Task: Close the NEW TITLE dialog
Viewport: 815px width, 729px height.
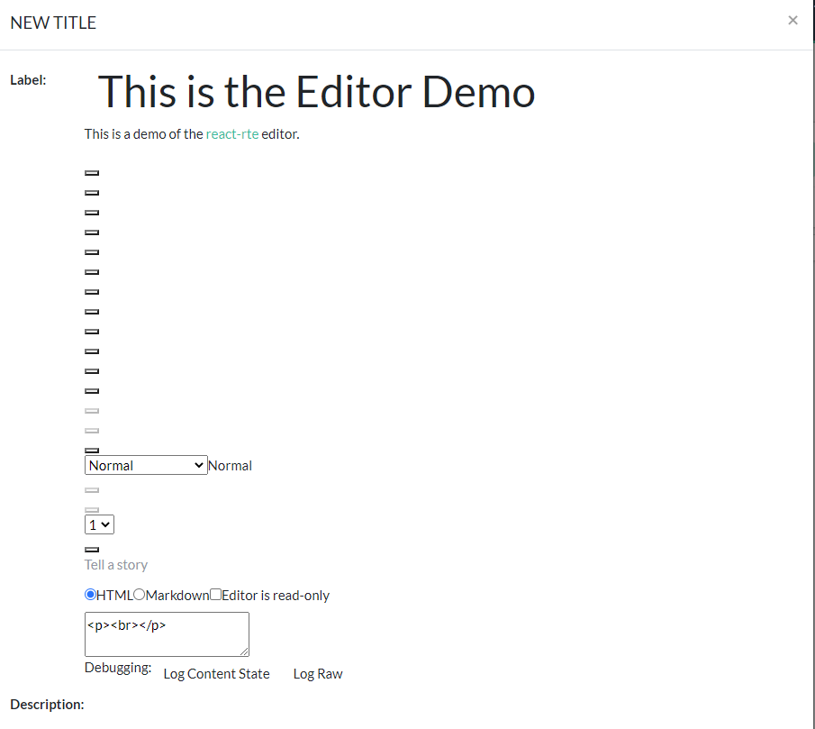Action: (792, 21)
